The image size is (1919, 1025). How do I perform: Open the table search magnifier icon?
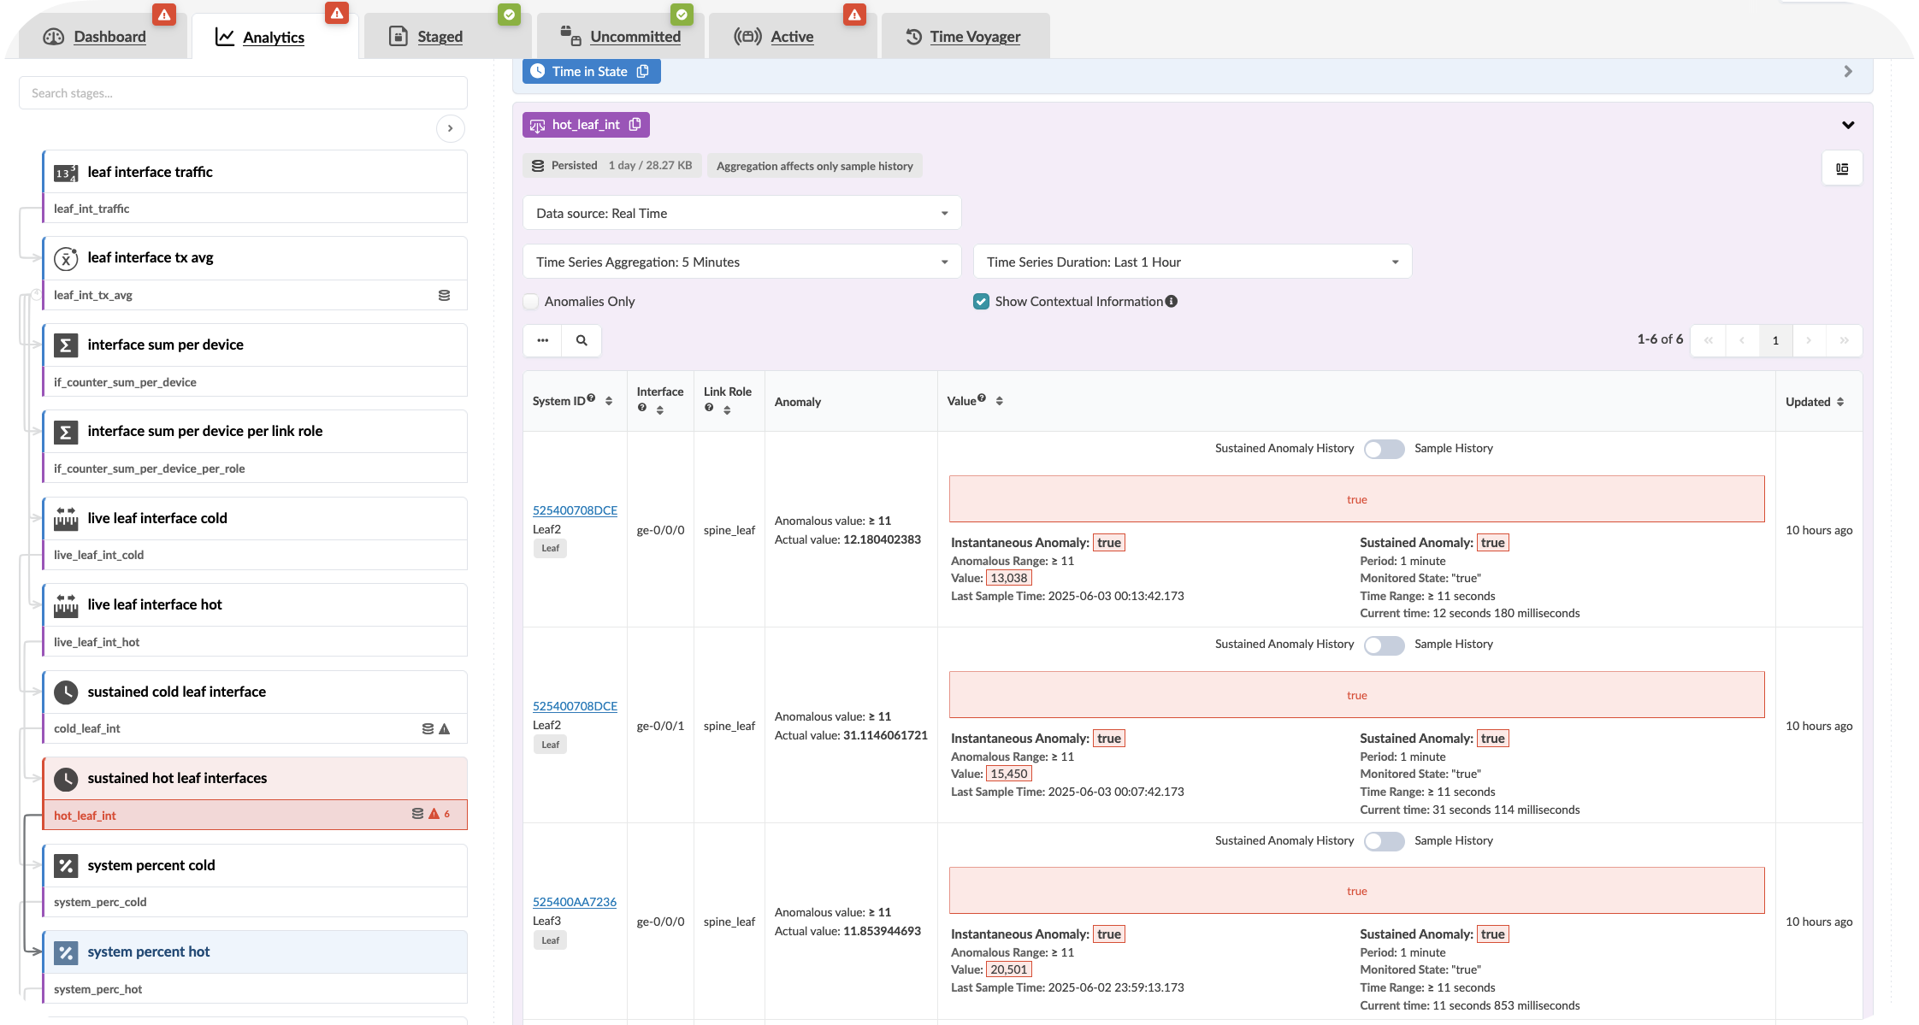pyautogui.click(x=582, y=340)
